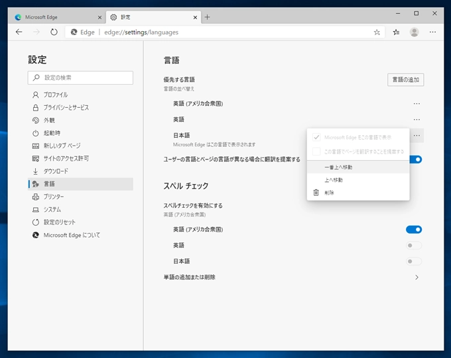Toggle Microsoft Edge をこの言語で表示 checkbox
451x358 pixels.
(316, 137)
